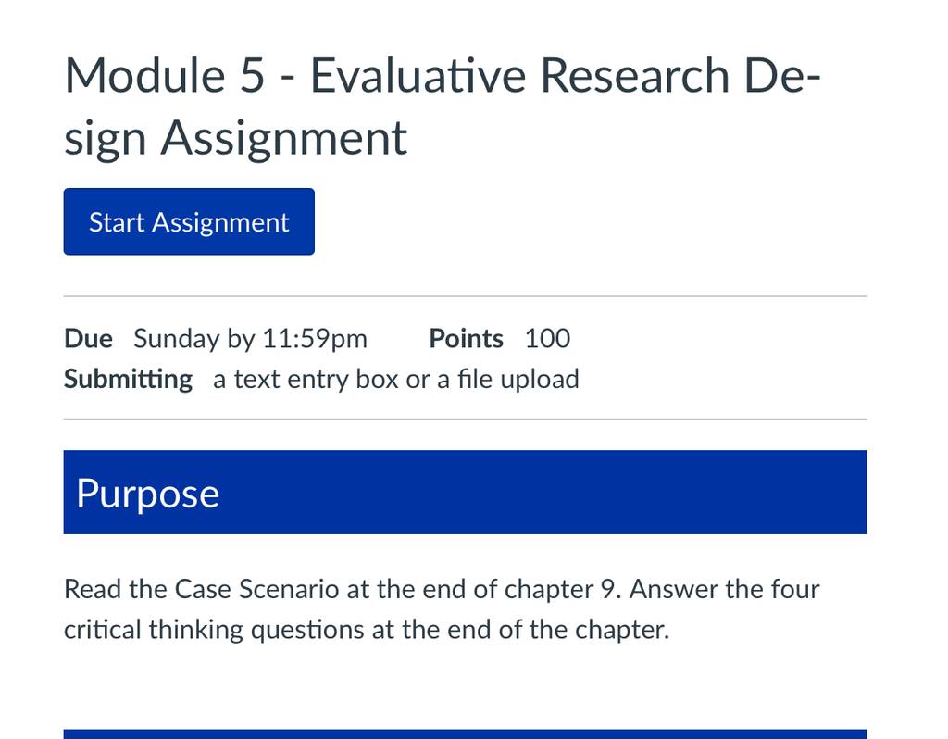The height and width of the screenshot is (739, 948).
Task: Click the bold Points label
Action: click(x=467, y=339)
